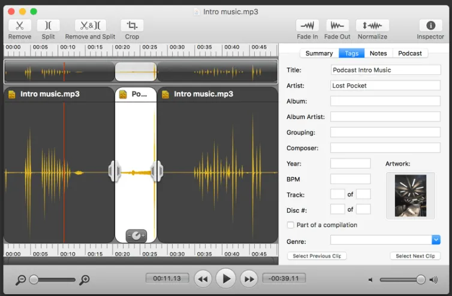Click the zoom level slider
The height and width of the screenshot is (296, 452).
pos(53,280)
